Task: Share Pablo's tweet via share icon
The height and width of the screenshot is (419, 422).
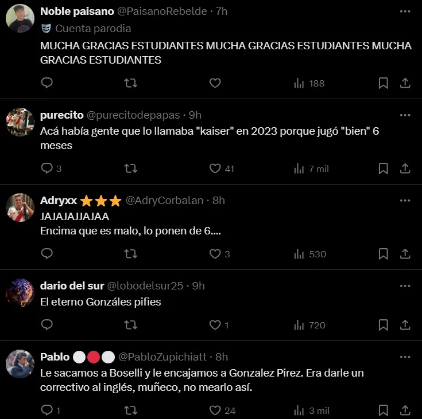Action: (x=405, y=410)
